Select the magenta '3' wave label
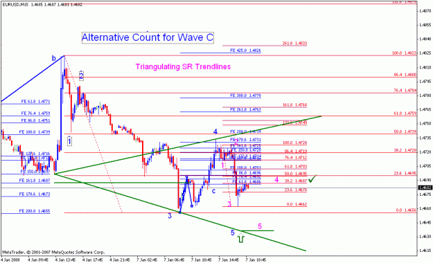Screen dimensions: 433x263 tap(229, 204)
